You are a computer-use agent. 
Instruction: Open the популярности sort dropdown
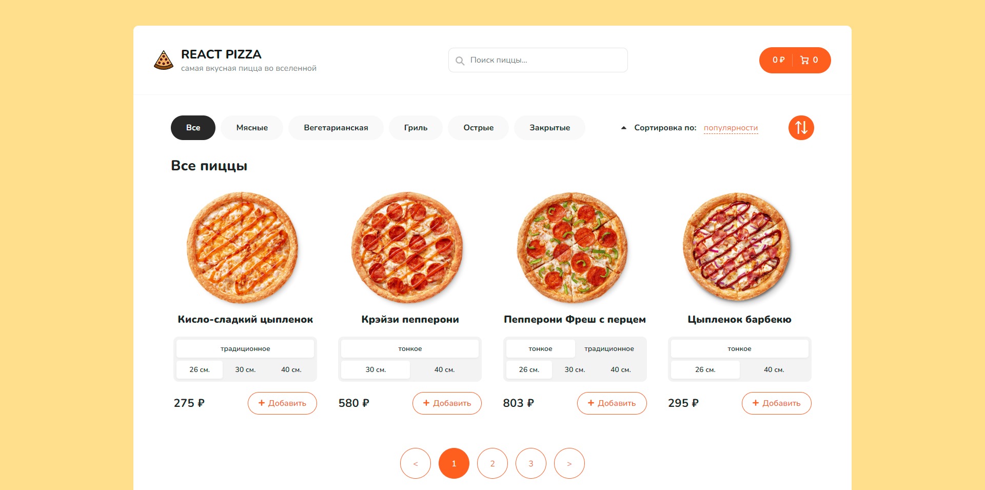pos(731,128)
